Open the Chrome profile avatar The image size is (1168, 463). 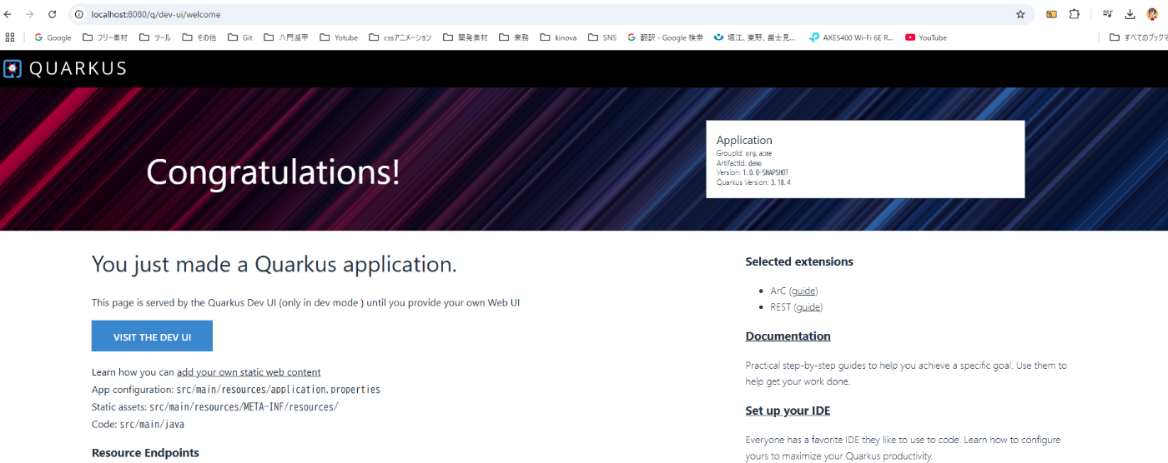[x=1152, y=14]
